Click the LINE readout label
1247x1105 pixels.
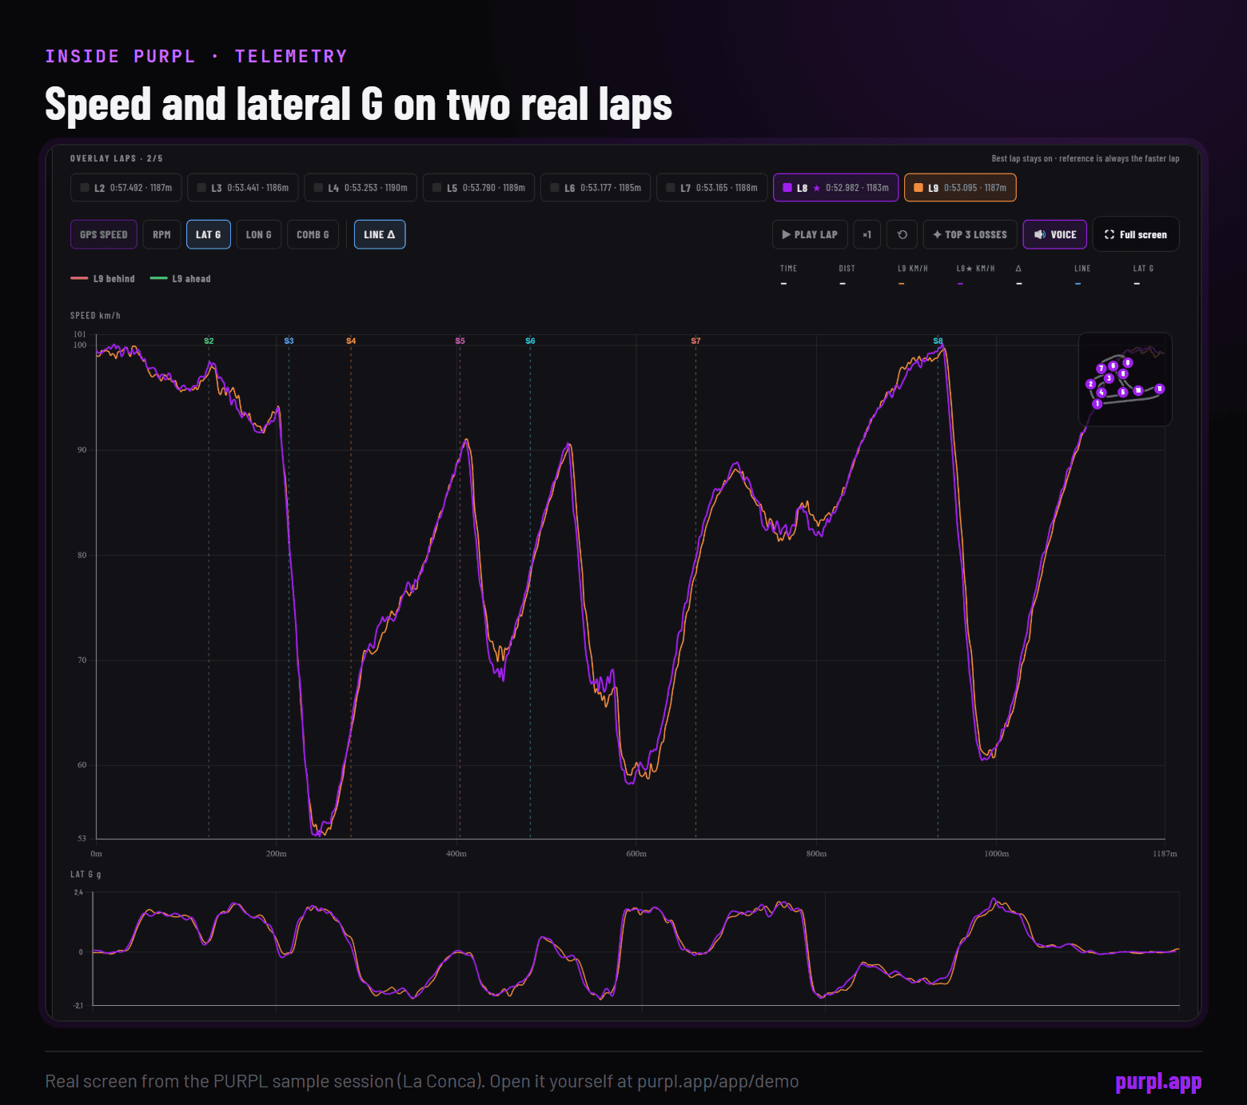[x=1082, y=269]
